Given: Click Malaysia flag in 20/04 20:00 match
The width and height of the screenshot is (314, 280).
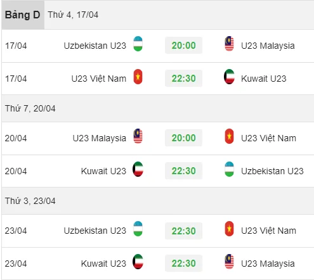Looking at the screenshot, I should point(138,136).
